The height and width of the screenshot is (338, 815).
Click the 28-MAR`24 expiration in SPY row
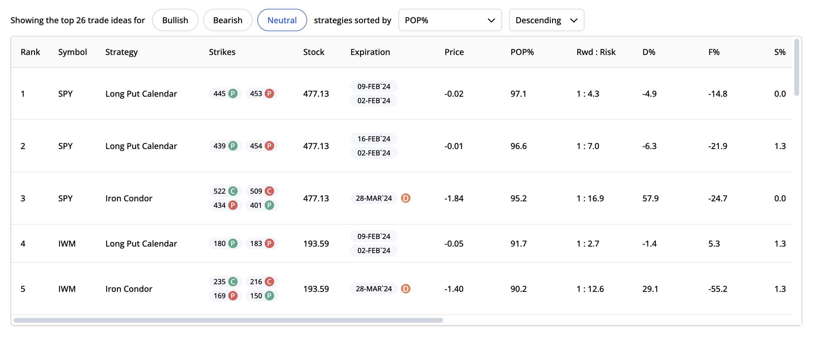tap(374, 198)
